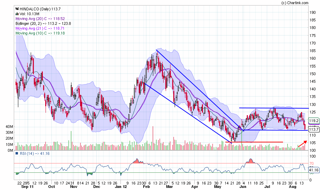Viewport: 321px width, 190px height.
Task: Click the candlestick icon beside HINDALCO
Action: (17, 9)
